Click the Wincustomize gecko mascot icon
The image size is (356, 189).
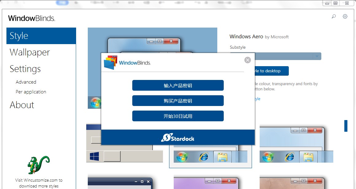tap(38, 165)
